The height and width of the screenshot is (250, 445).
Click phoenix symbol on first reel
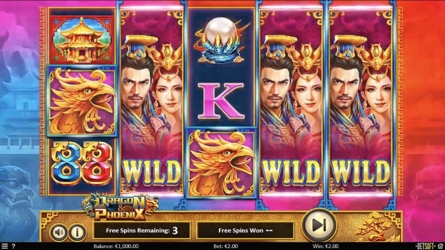(82, 101)
